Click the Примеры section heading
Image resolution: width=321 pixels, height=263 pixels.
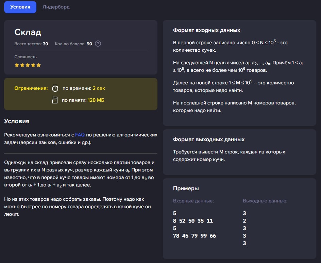tap(186, 188)
